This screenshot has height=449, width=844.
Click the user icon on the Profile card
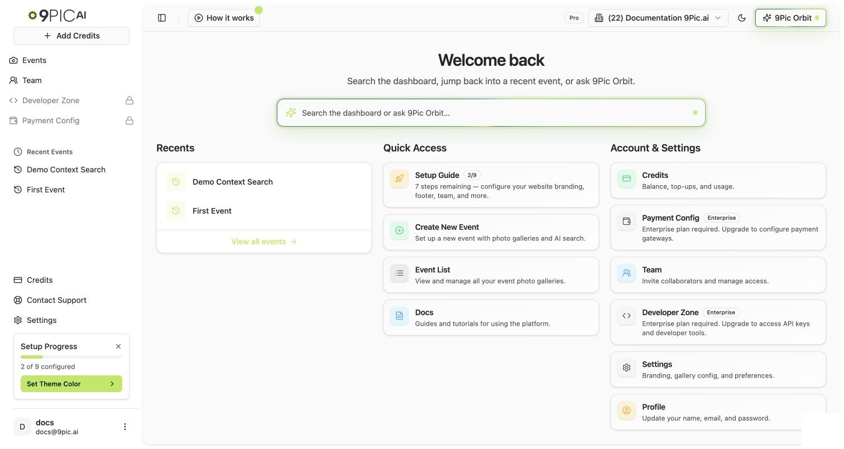tap(626, 411)
